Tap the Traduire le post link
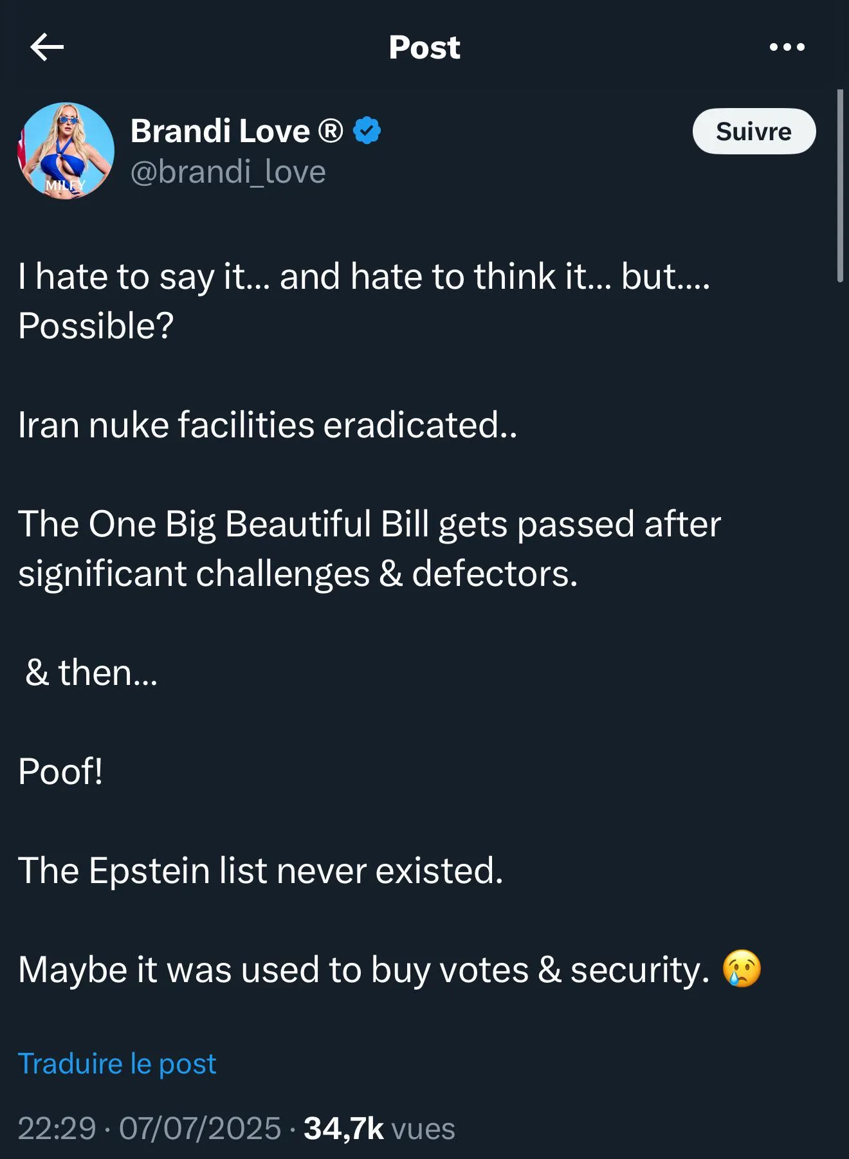Image resolution: width=849 pixels, height=1159 pixels. coord(117,1063)
